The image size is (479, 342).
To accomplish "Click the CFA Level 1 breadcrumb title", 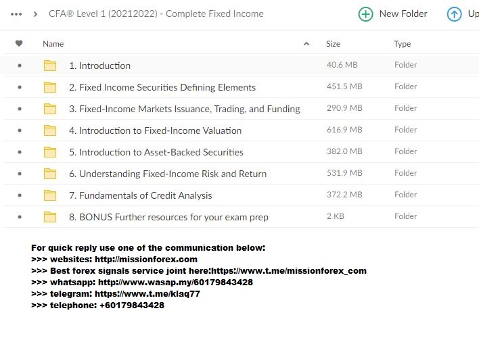I will (156, 14).
